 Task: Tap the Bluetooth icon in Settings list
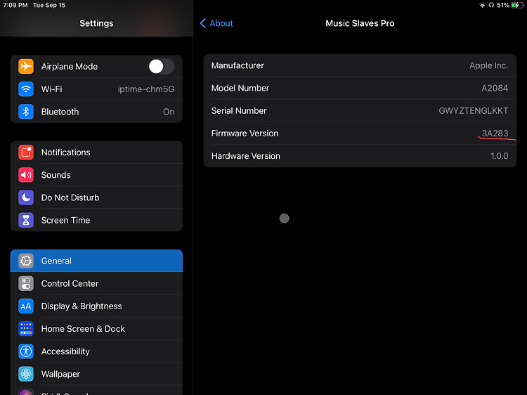tap(26, 112)
